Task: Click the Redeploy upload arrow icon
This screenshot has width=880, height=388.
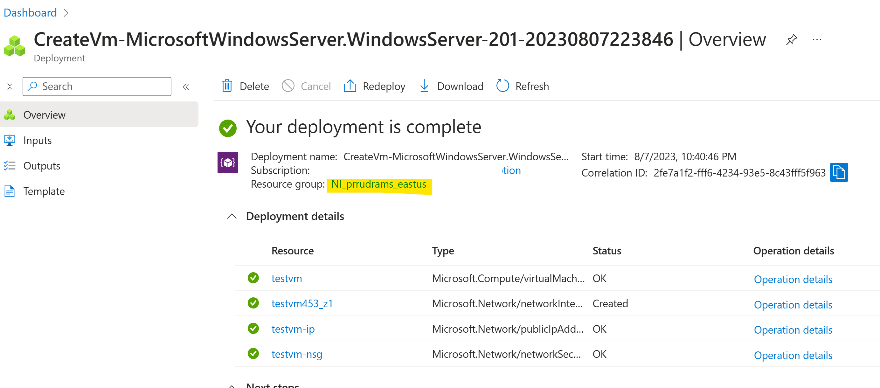Action: click(350, 86)
